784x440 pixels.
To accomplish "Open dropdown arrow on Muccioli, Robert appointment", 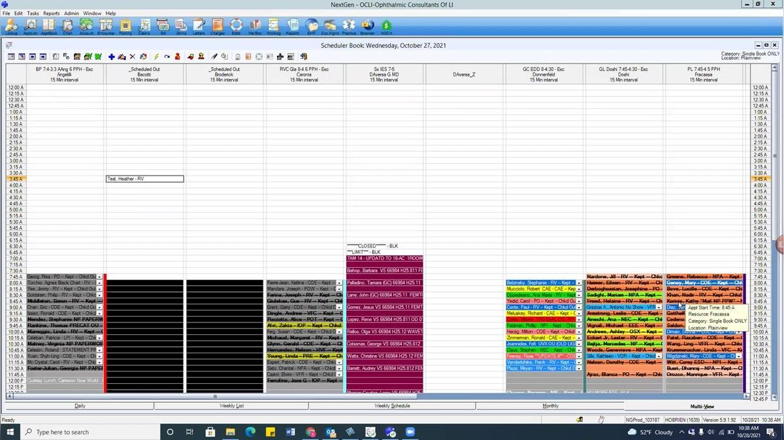I will point(580,289).
